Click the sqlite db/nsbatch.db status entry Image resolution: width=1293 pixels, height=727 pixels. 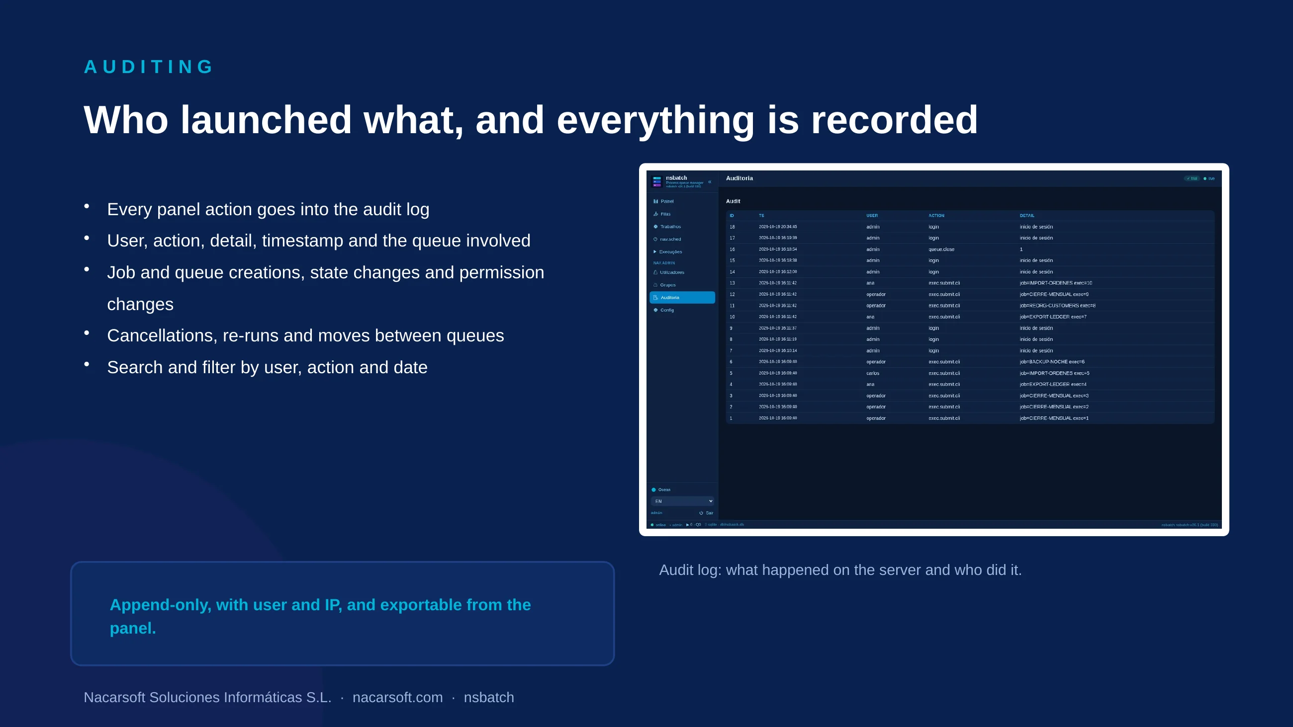[725, 525]
